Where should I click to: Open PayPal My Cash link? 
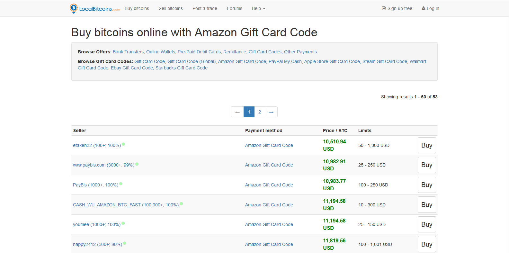tap(285, 61)
